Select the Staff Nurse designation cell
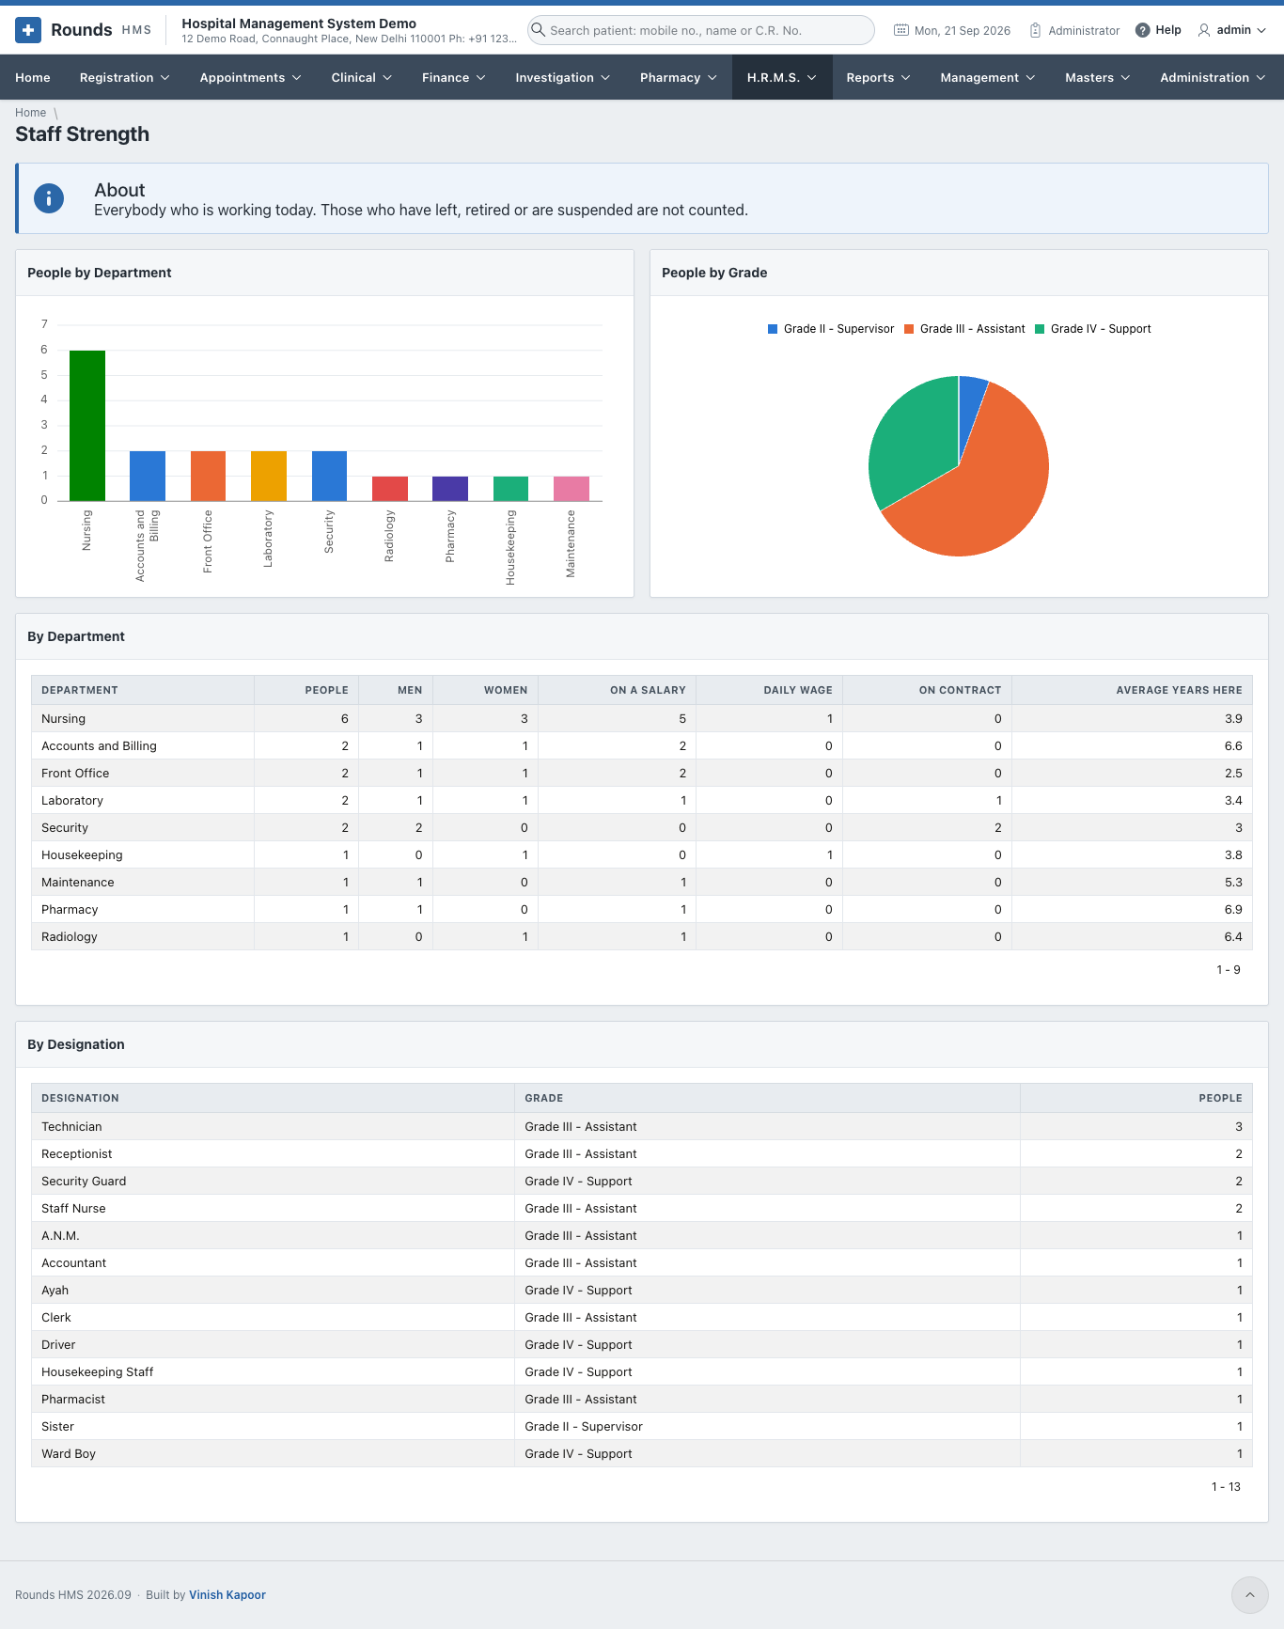 [273, 1208]
